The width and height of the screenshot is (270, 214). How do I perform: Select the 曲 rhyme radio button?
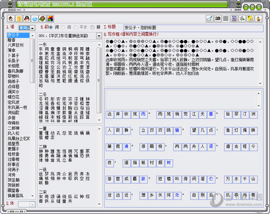pos(63,27)
